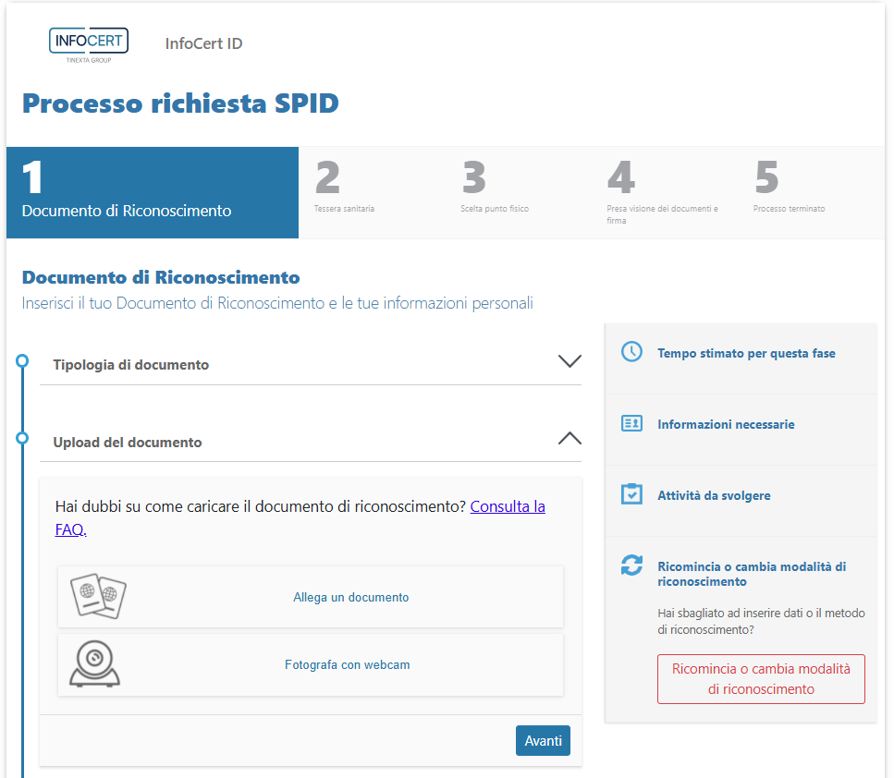Select step 3 Scelta punto fisico
This screenshot has height=778, width=894.
[494, 191]
